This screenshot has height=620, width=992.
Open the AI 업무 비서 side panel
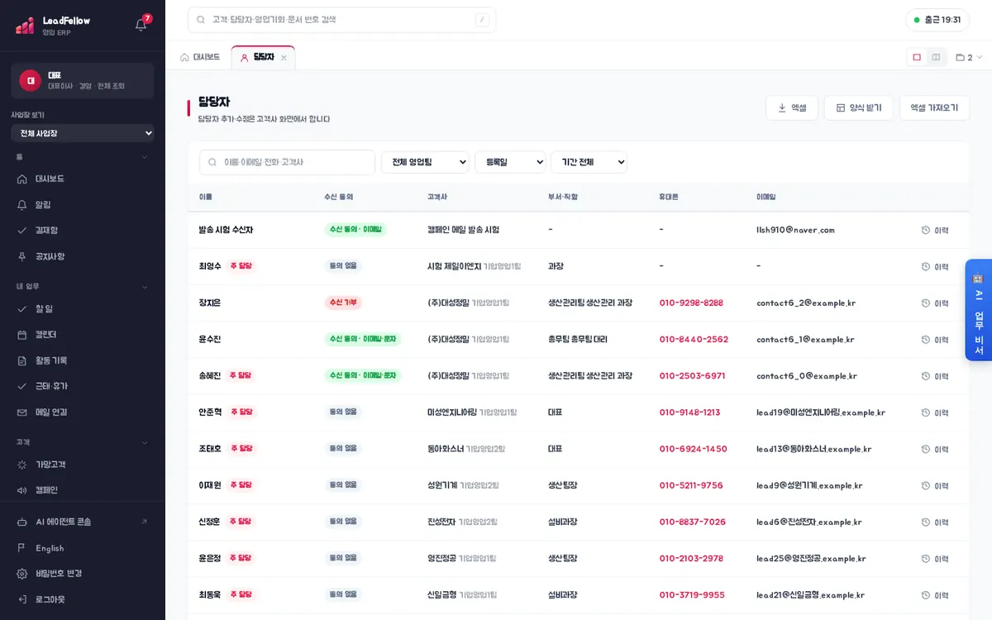(978, 310)
